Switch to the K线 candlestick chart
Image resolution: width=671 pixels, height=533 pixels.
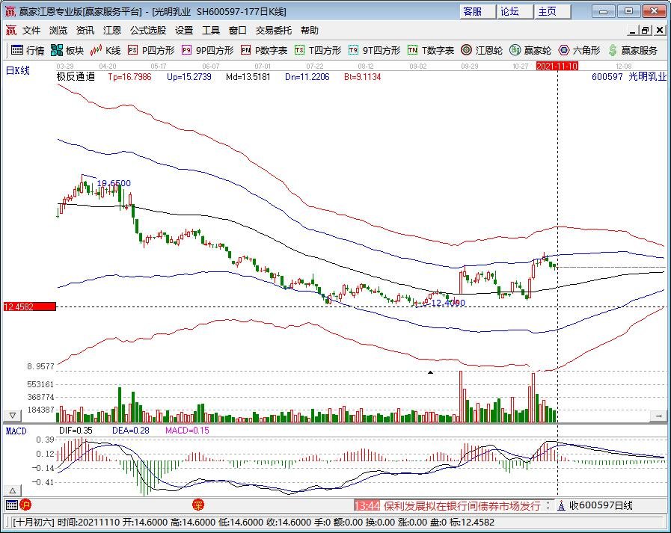pos(105,50)
